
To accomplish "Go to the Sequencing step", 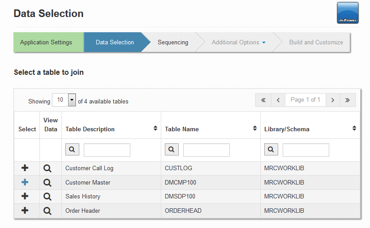I will click(x=173, y=42).
